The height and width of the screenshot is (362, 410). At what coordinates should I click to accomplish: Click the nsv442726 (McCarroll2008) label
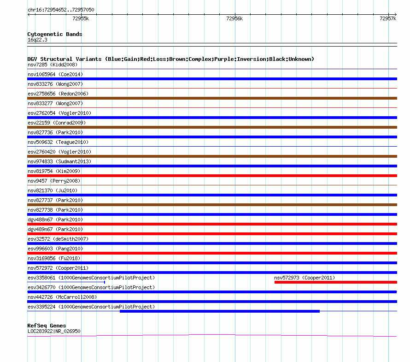click(62, 297)
